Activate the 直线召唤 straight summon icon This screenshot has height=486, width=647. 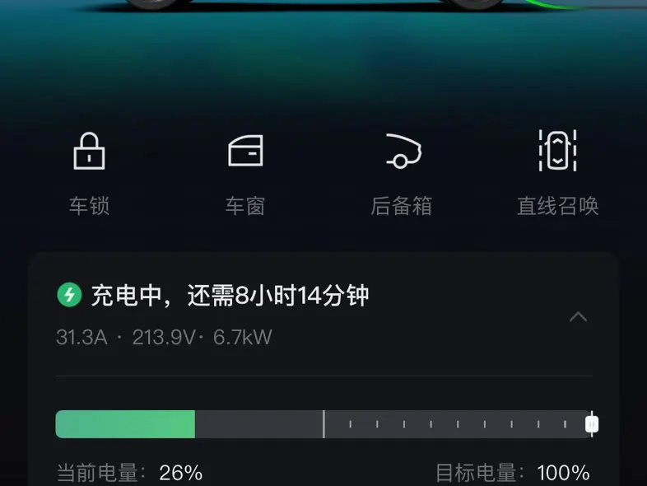[x=557, y=150]
